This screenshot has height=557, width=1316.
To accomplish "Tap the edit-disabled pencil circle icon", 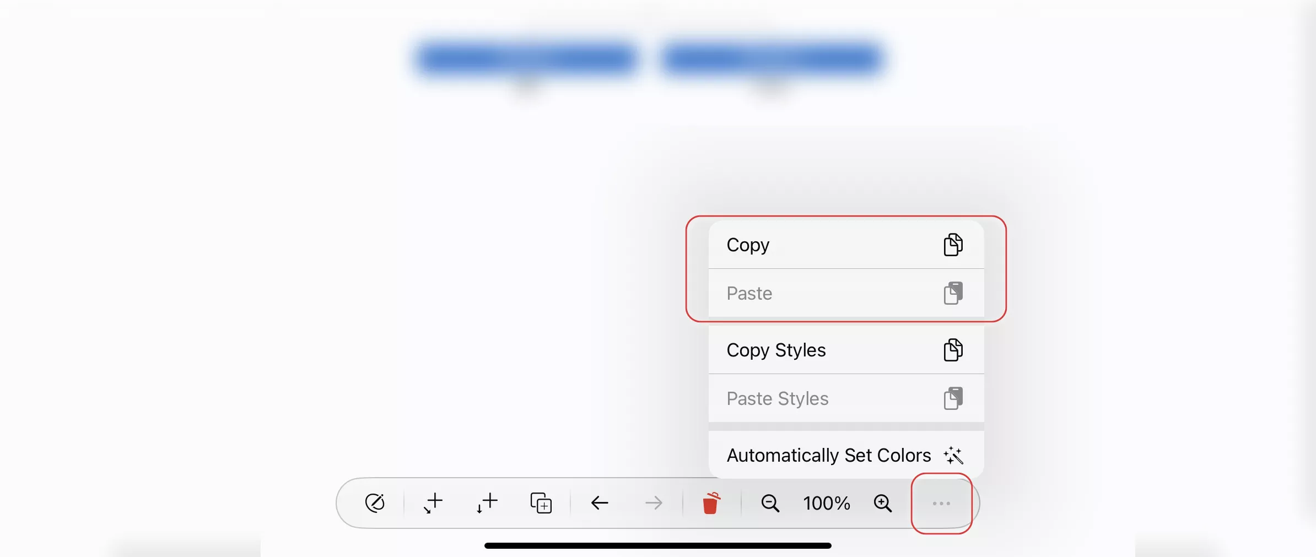I will (375, 503).
